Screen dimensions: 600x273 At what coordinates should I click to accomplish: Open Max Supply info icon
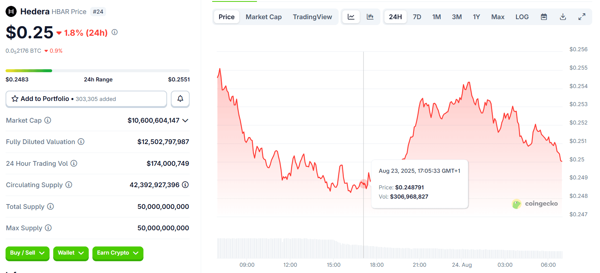(48, 228)
